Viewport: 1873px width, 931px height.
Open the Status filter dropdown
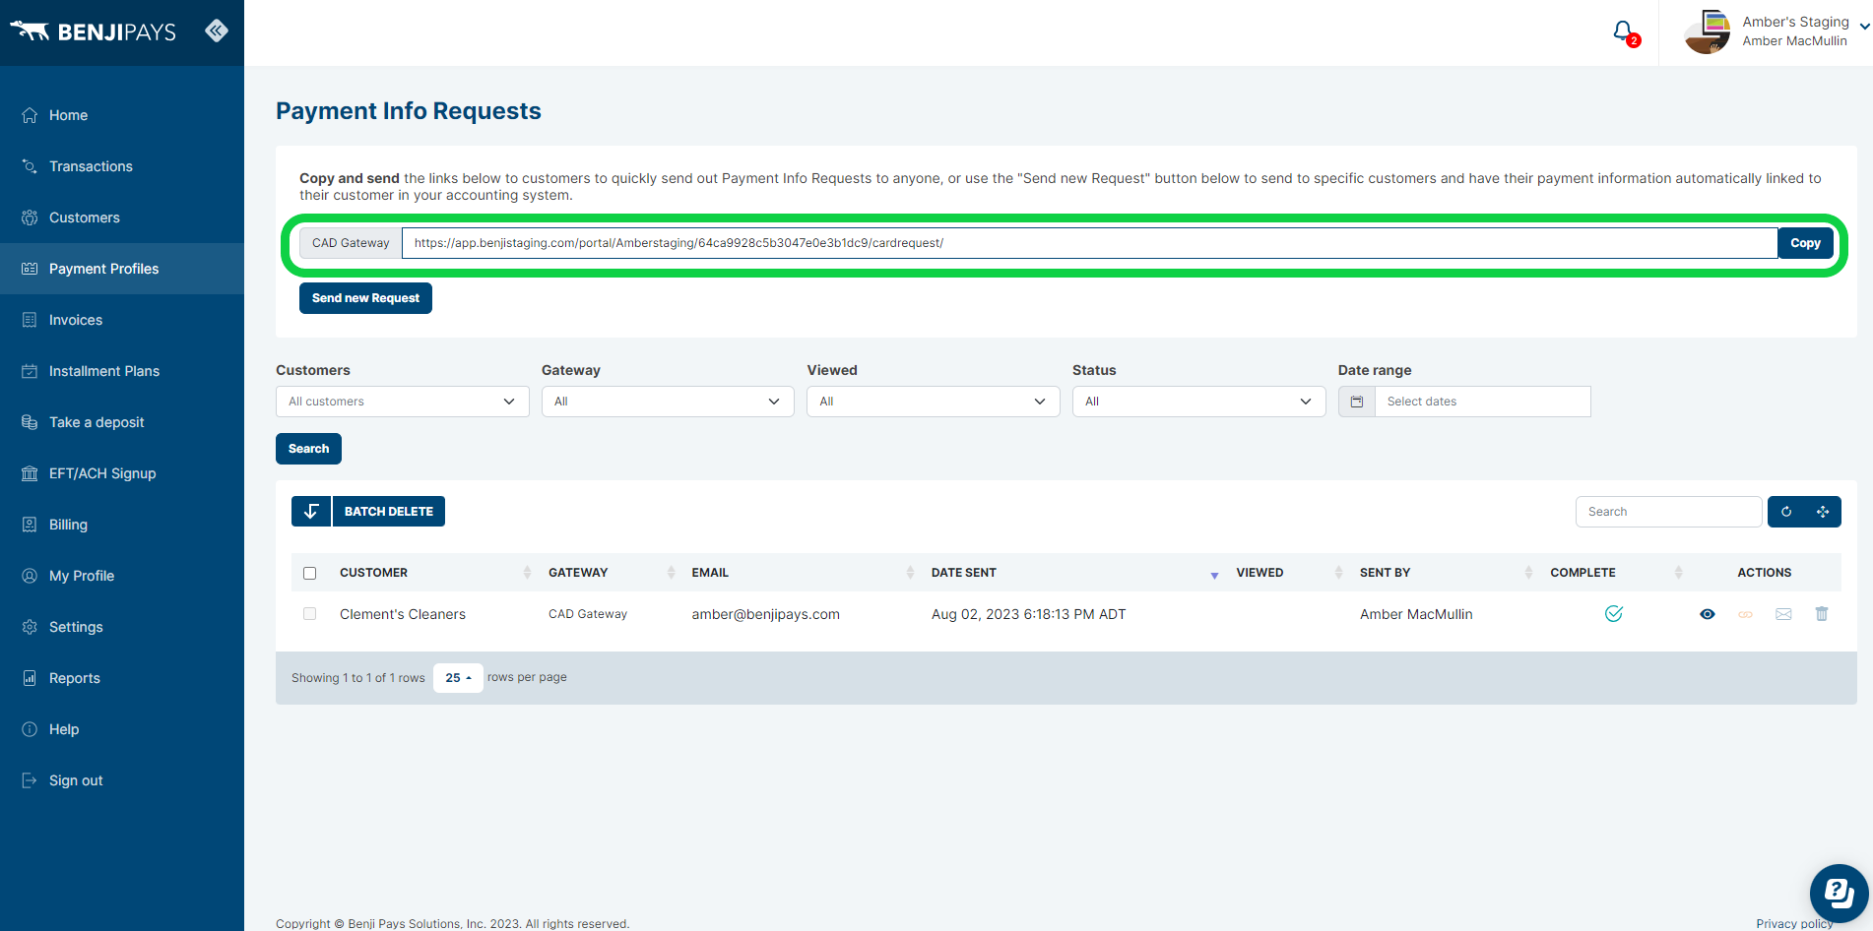pos(1198,402)
